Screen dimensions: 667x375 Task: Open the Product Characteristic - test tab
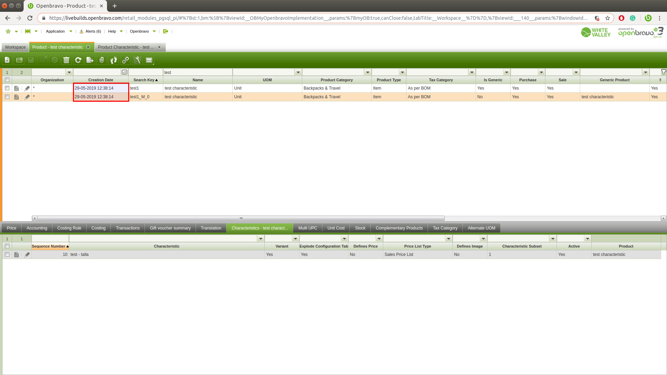(x=125, y=47)
